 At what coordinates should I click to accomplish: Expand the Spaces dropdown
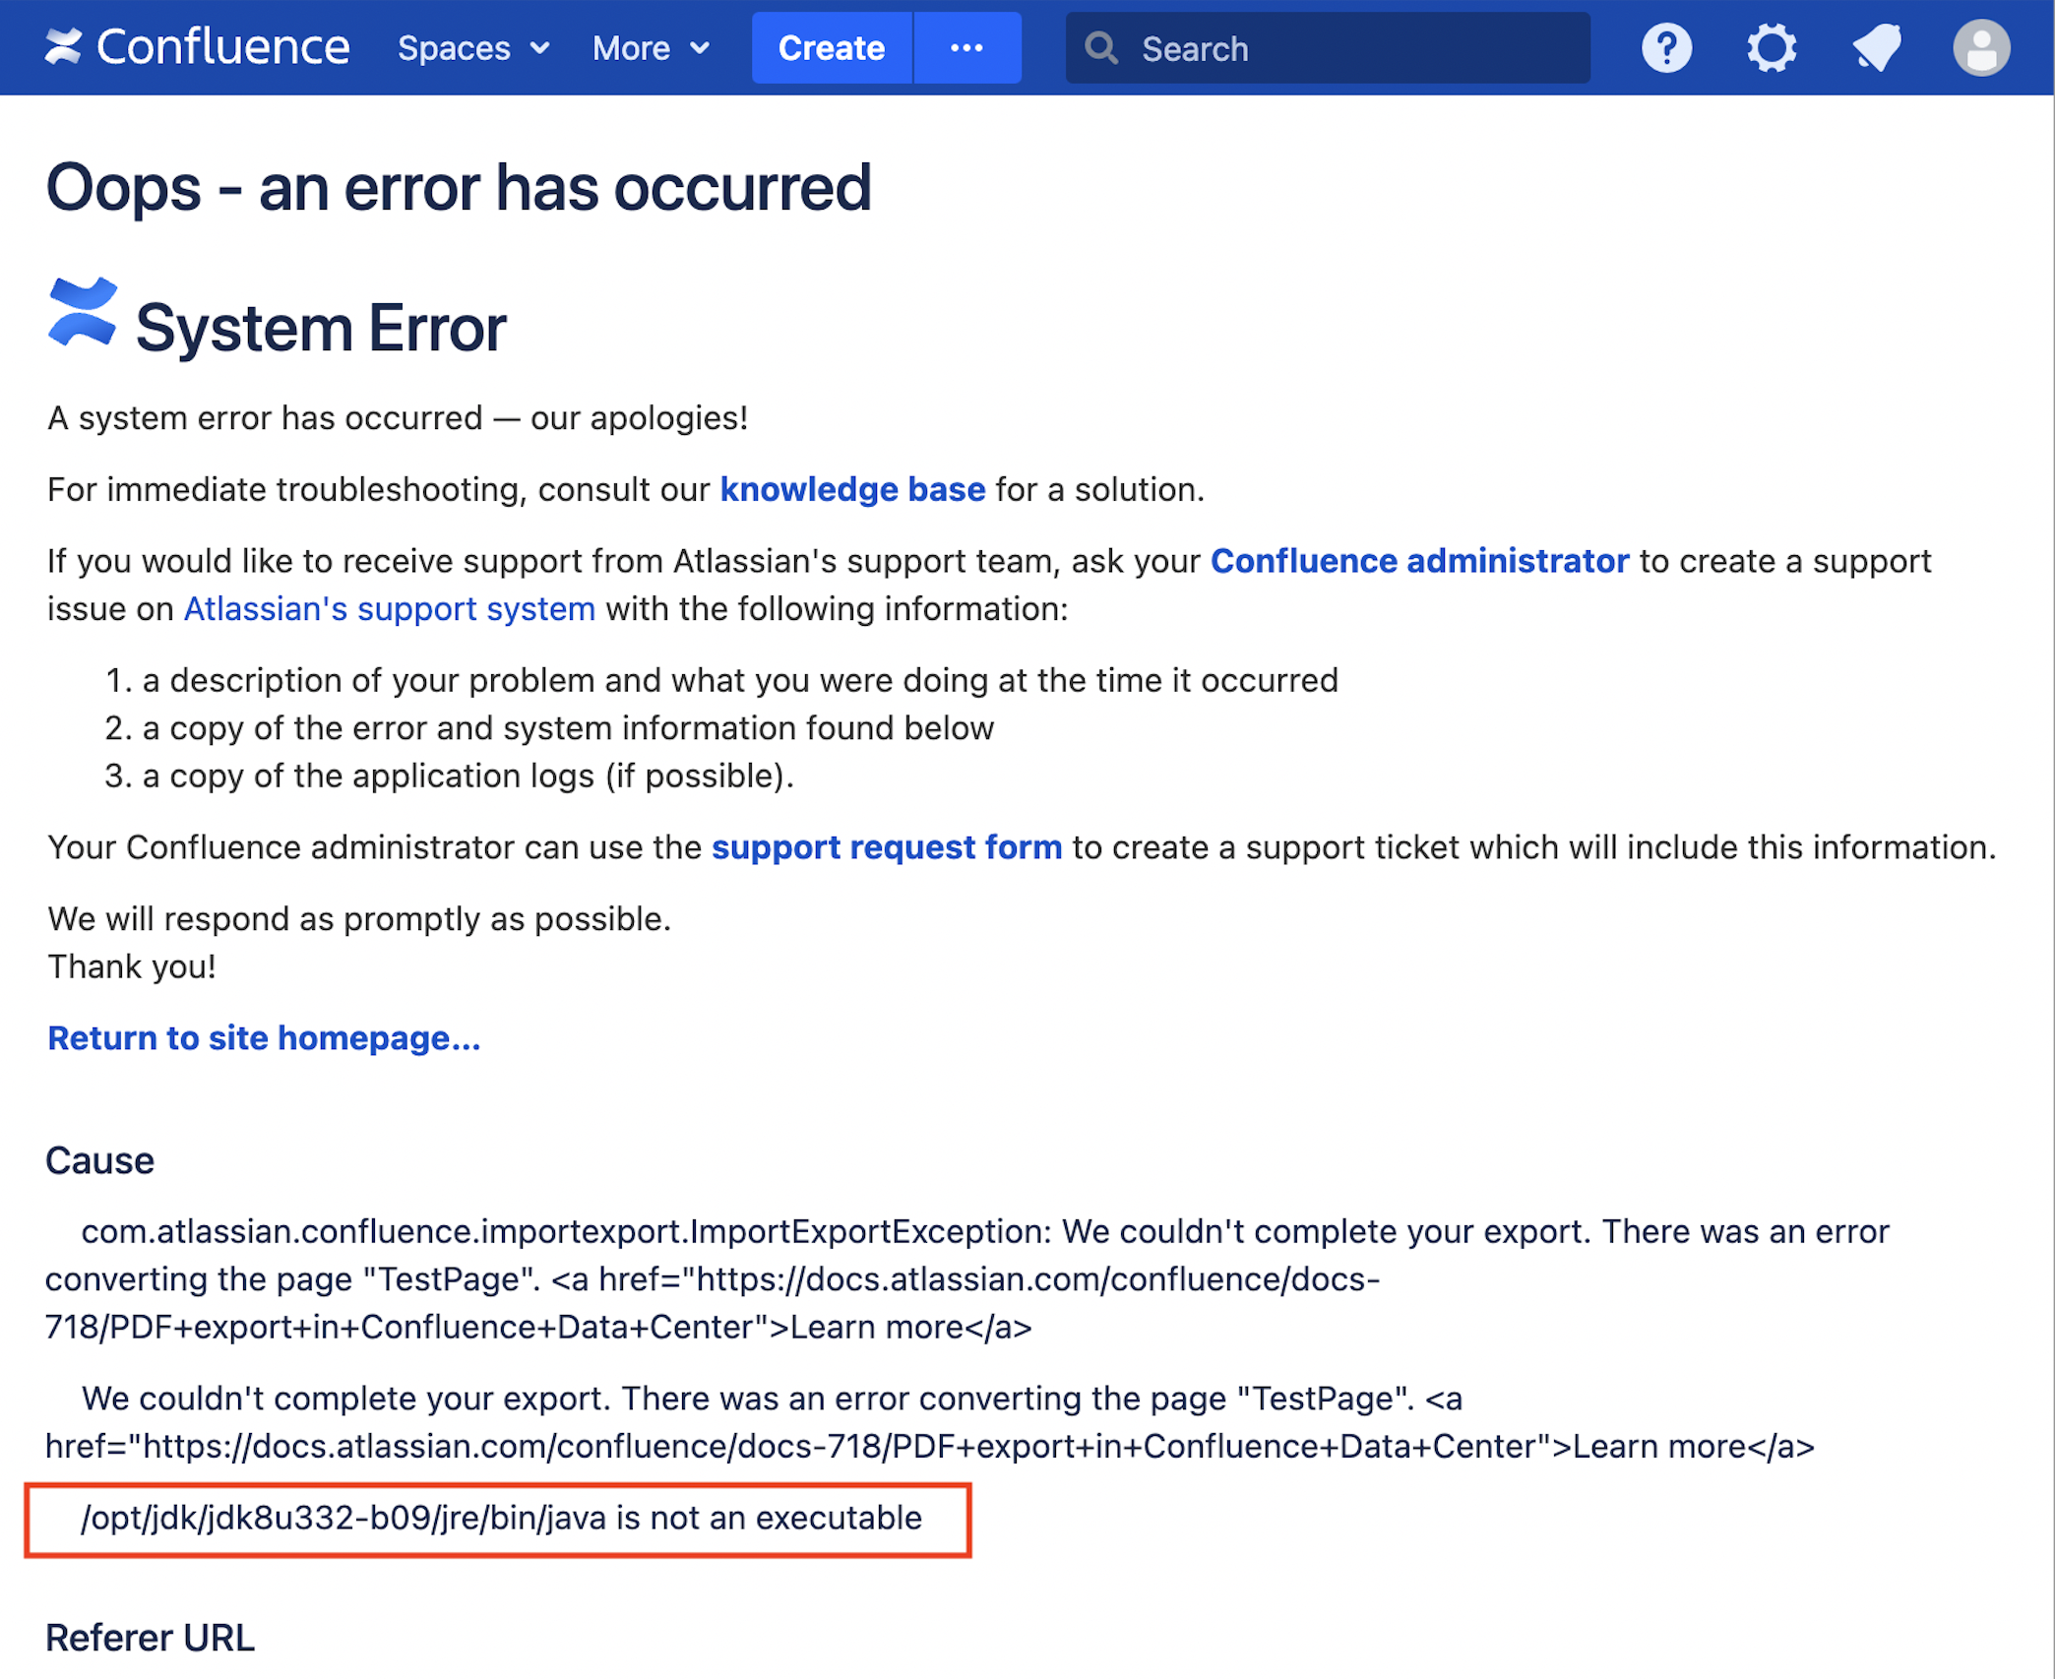(455, 48)
